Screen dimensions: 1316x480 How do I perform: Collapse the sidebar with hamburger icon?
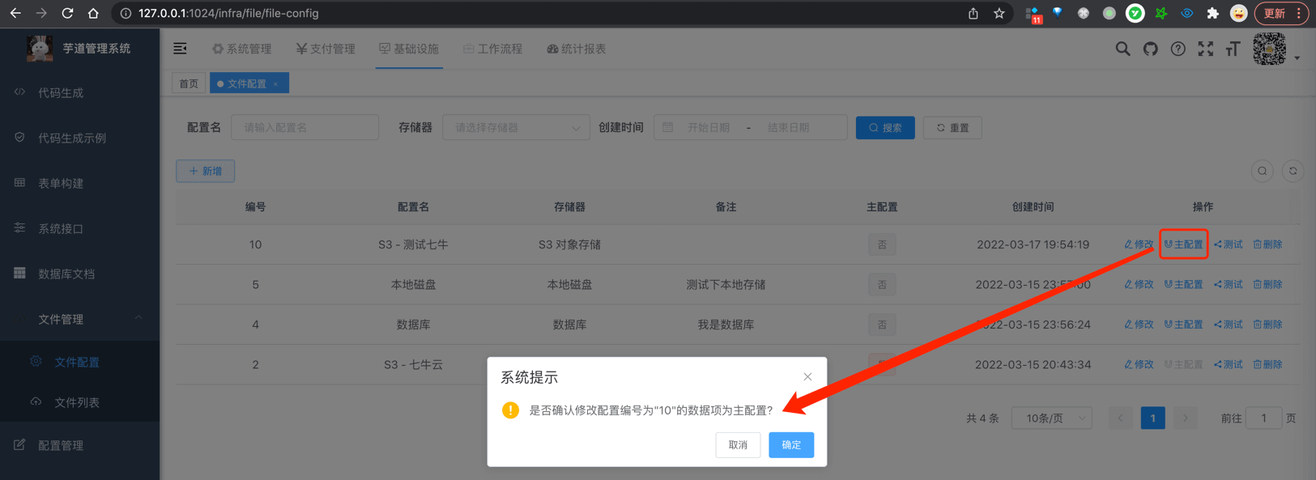click(180, 49)
